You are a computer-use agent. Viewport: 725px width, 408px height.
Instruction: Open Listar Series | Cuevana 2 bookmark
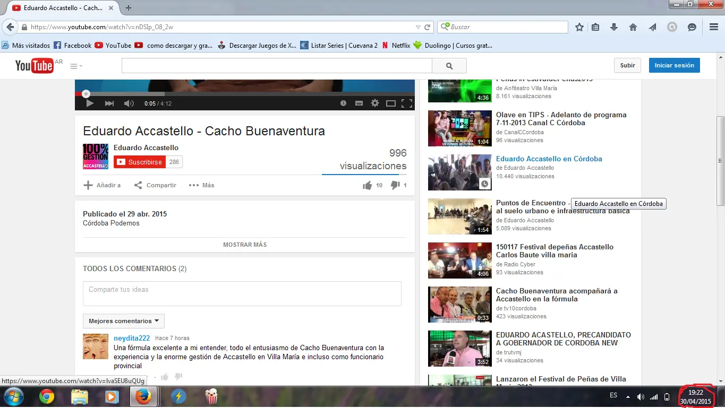point(339,46)
